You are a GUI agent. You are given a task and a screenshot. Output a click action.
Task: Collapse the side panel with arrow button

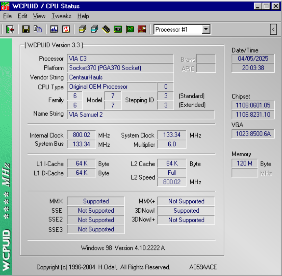coord(273,29)
